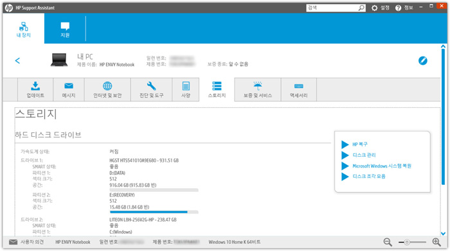The image size is (450, 251).
Task: Go back with the left chevron arrow
Action: 17,60
